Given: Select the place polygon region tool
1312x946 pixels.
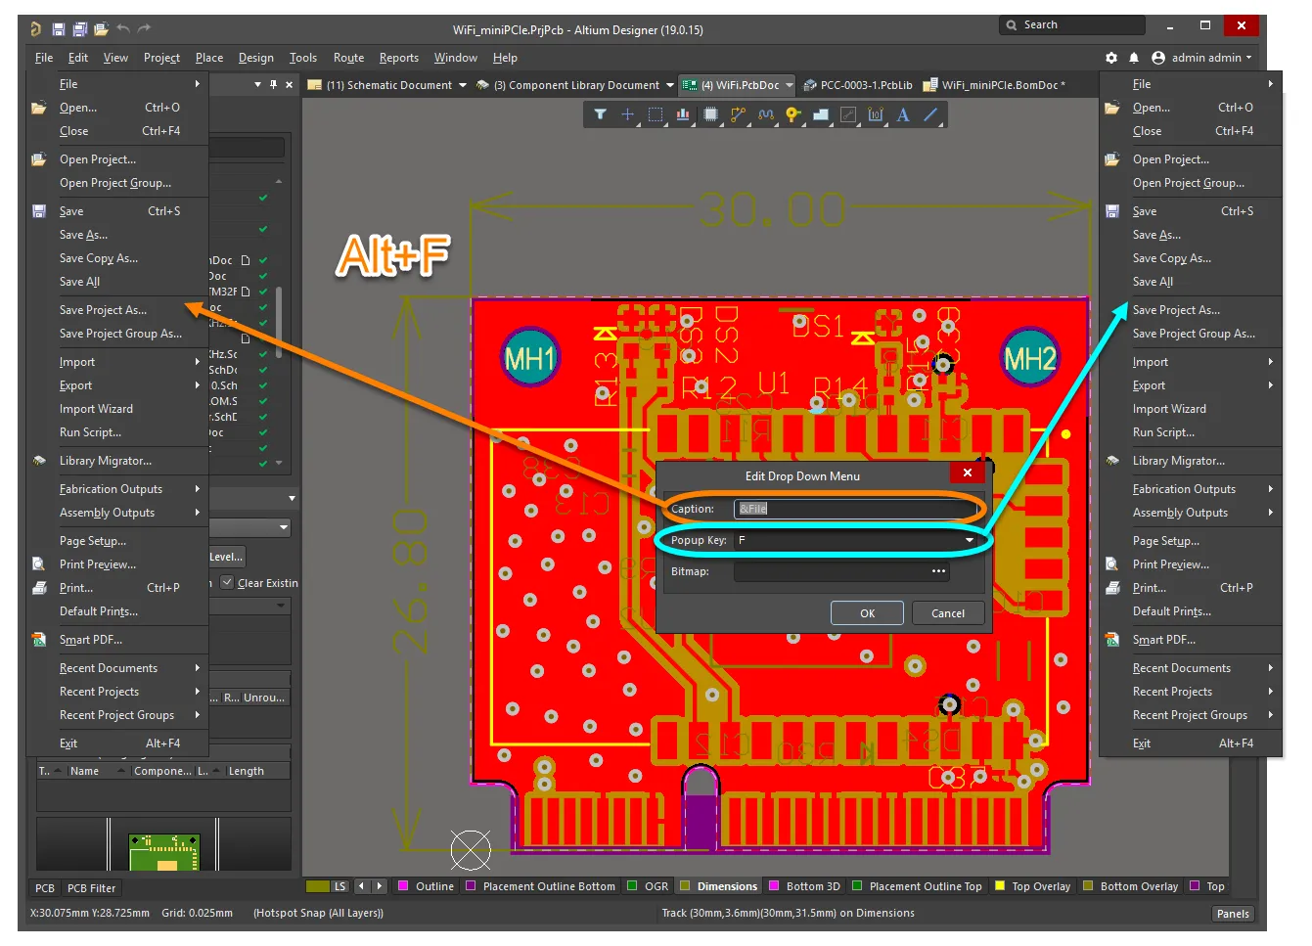Looking at the screenshot, I should coord(821,114).
